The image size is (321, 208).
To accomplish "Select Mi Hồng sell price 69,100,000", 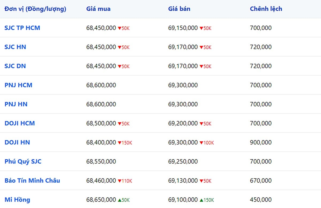I will coord(183,200).
